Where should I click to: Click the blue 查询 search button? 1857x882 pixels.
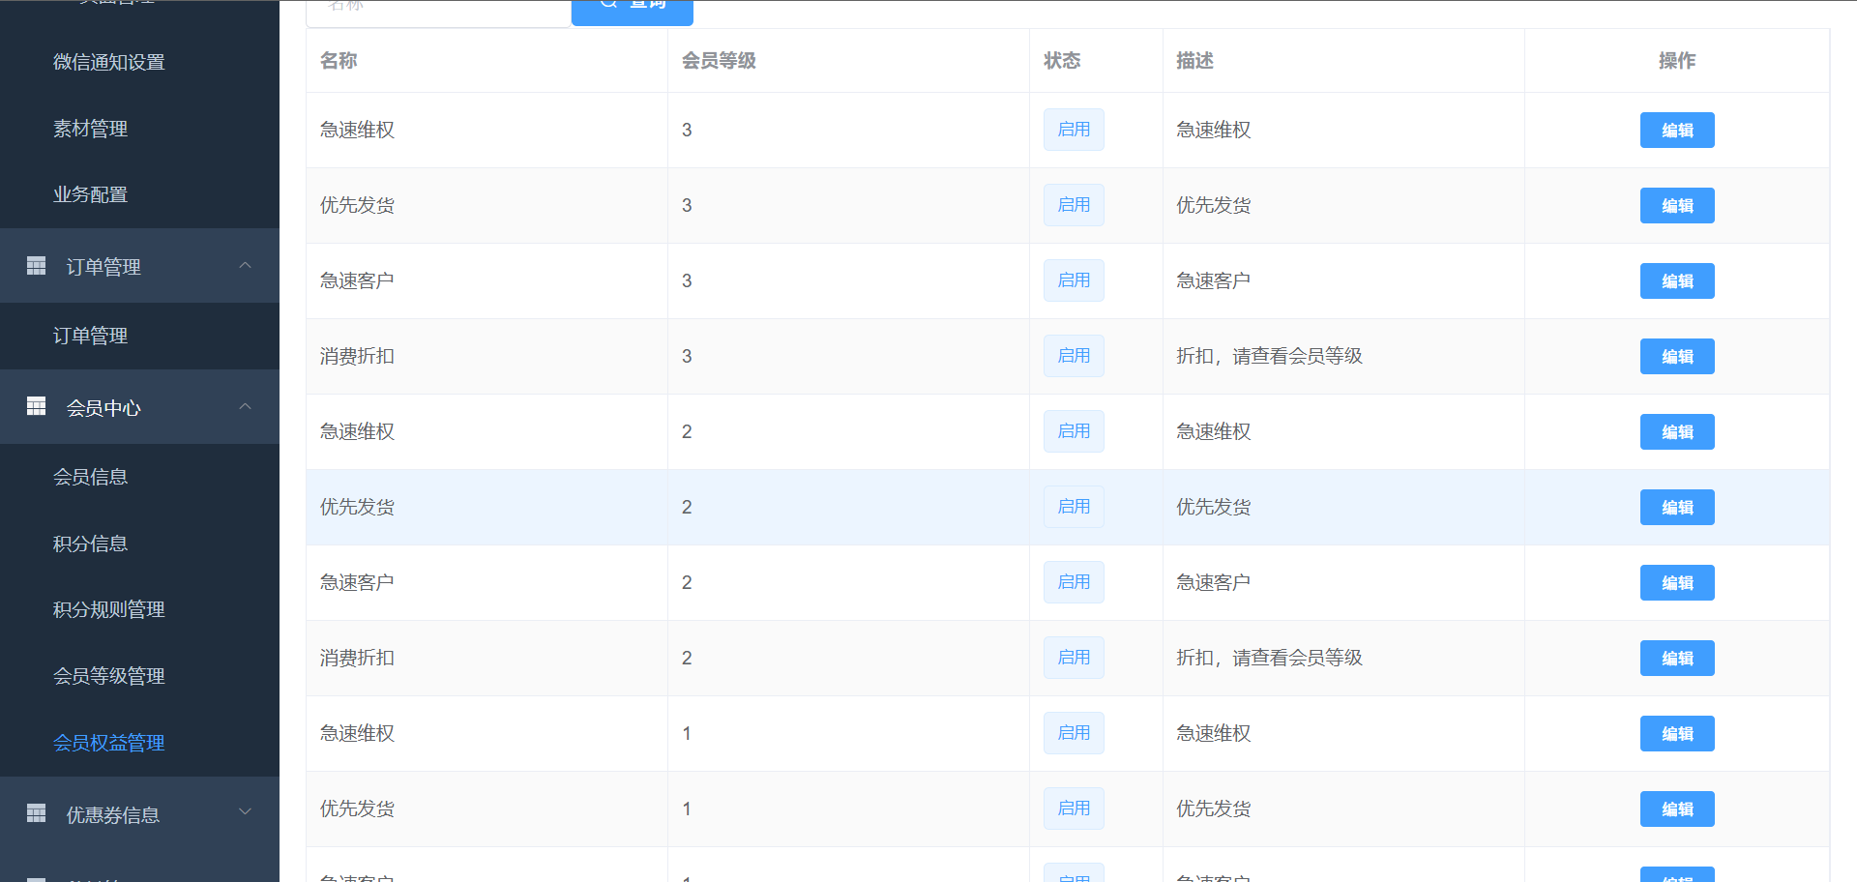[x=633, y=8]
